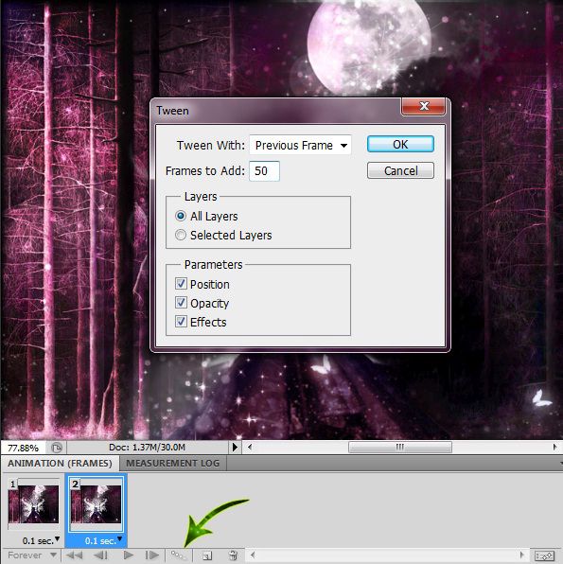Confirm the Tween dialog with OK

[x=400, y=144]
